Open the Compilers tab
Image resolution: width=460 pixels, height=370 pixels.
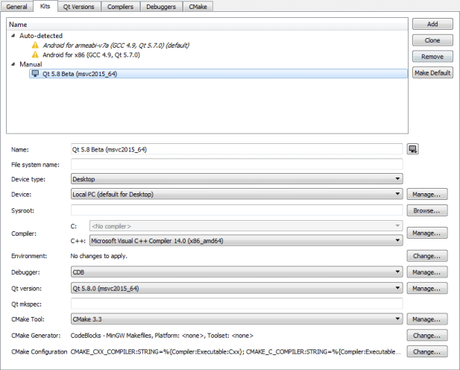(120, 7)
